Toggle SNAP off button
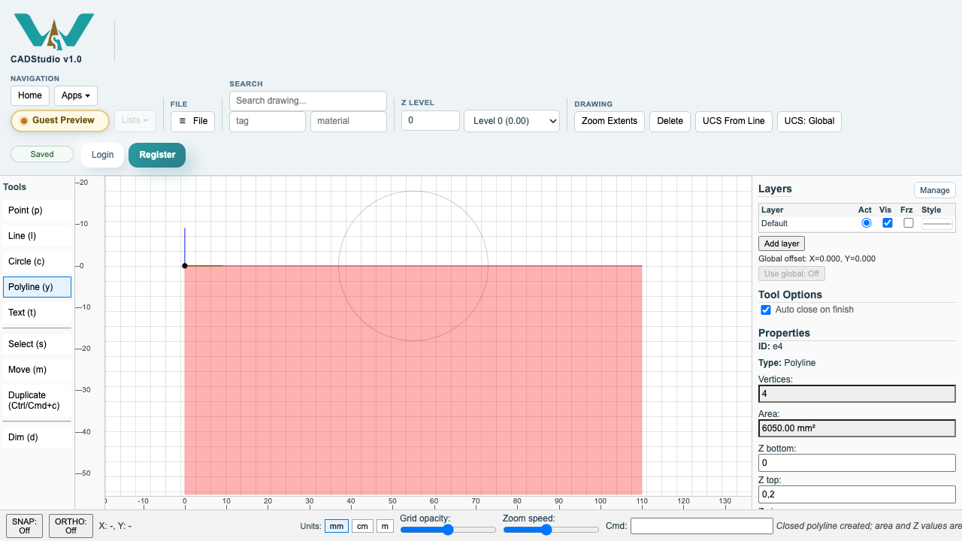This screenshot has width=962, height=541. 24,526
